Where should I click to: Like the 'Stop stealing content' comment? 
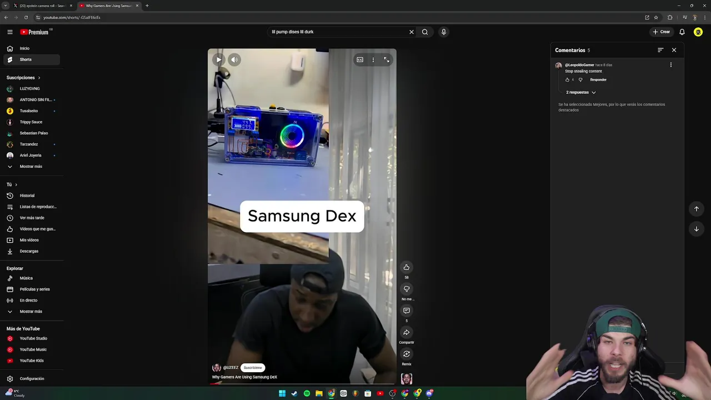click(567, 80)
